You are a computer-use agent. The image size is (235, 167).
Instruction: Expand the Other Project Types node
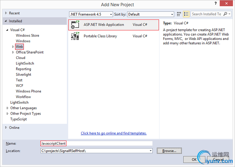(x=7, y=114)
